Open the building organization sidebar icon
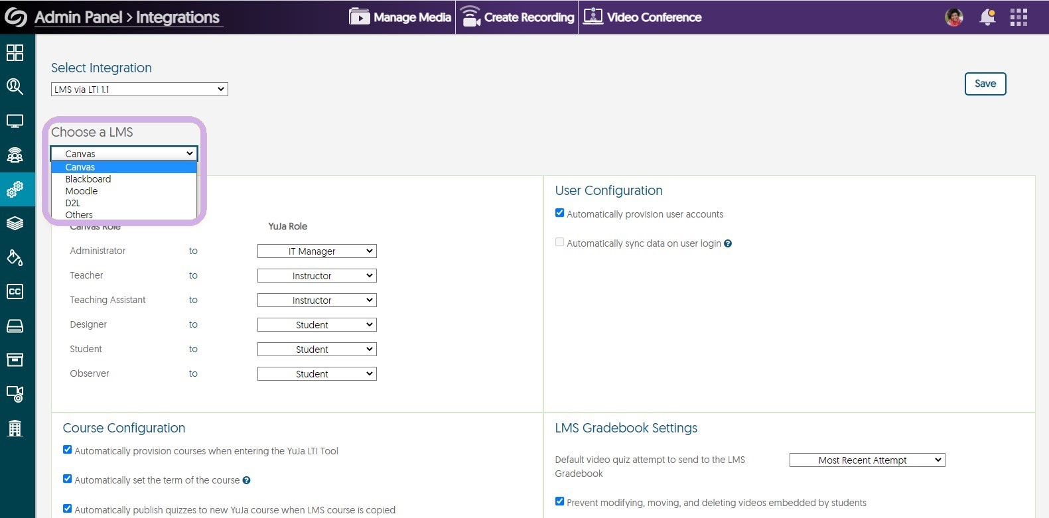The height and width of the screenshot is (518, 1049). click(15, 428)
